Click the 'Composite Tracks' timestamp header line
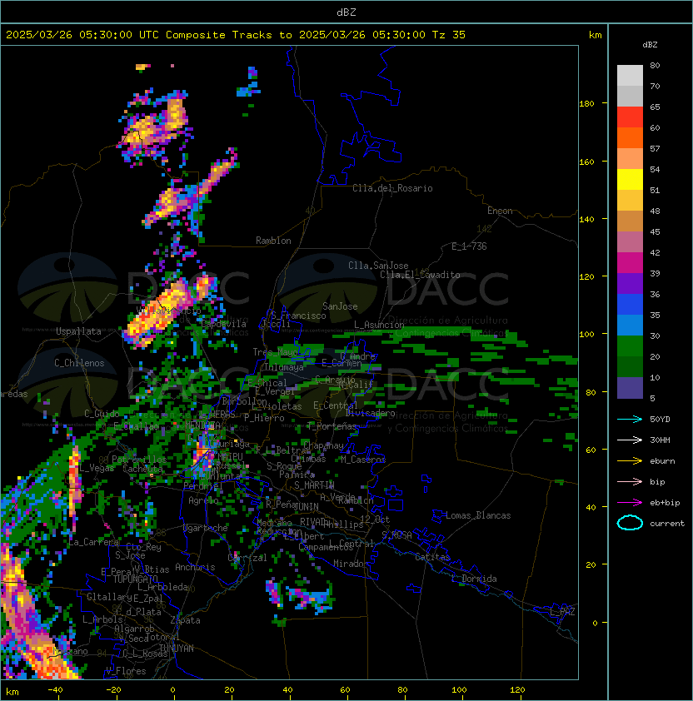Viewport: 693px width, 701px height. click(236, 34)
